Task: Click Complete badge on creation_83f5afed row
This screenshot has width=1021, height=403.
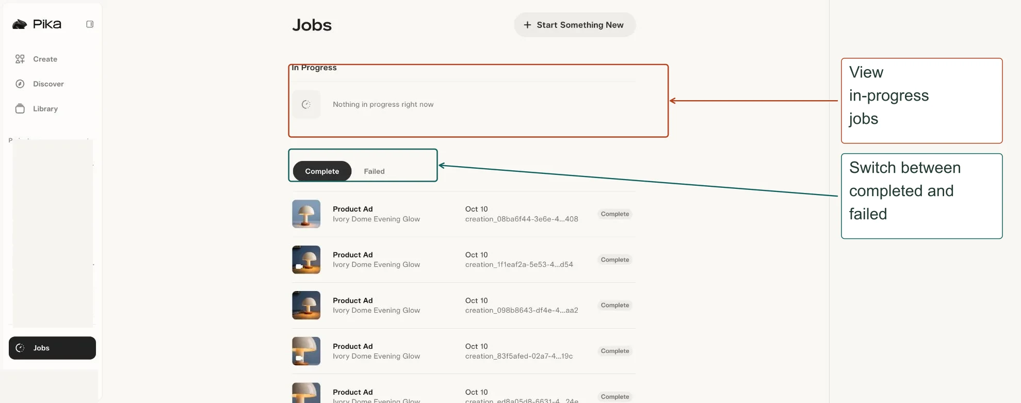Action: tap(615, 351)
